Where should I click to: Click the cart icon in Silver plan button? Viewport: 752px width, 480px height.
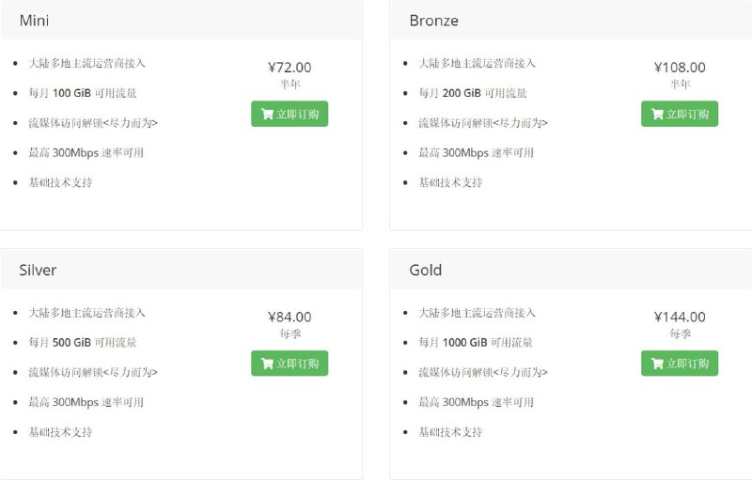267,364
